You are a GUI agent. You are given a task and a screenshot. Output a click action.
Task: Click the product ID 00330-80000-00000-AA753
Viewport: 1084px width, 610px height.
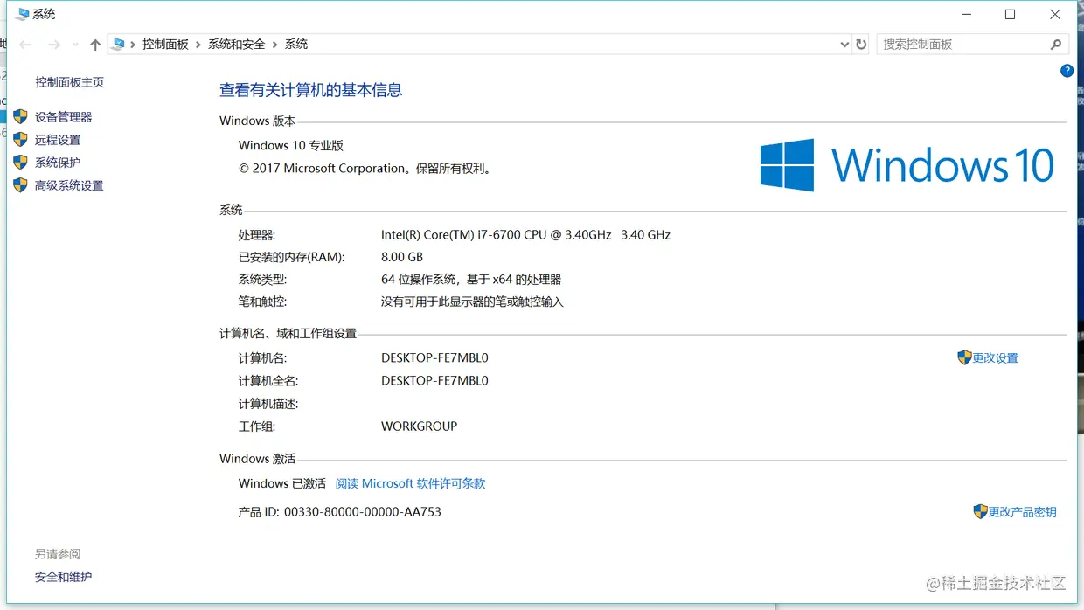click(363, 512)
